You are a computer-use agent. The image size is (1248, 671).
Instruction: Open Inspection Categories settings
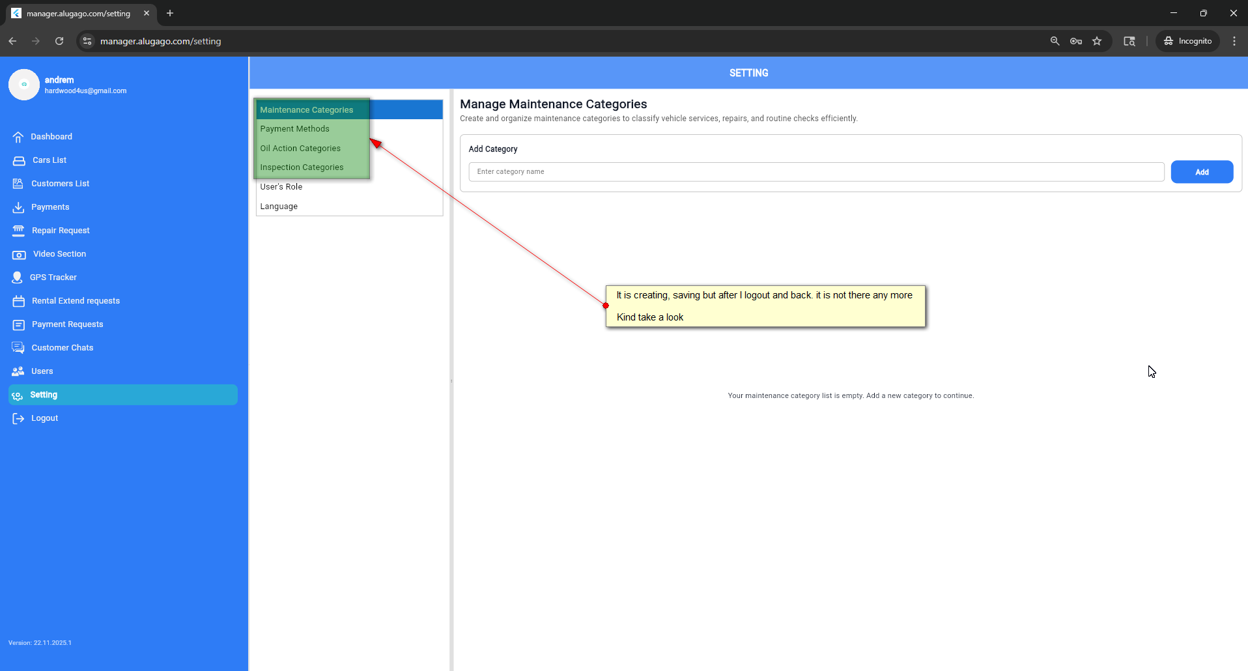(x=302, y=167)
